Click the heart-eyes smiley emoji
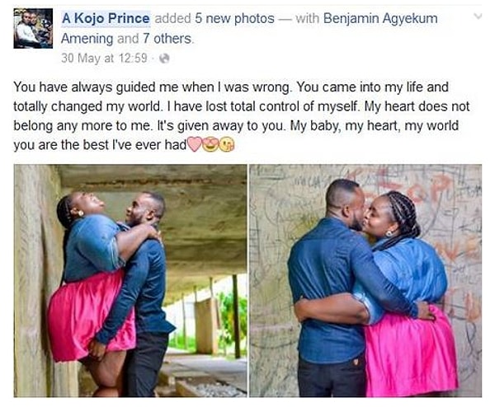The width and height of the screenshot is (495, 407). coord(210,144)
